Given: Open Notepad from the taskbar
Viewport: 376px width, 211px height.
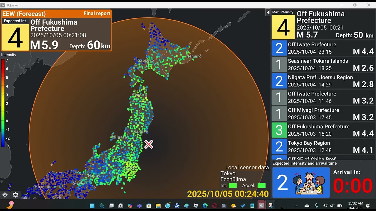Looking at the screenshot, I should coord(252,206).
